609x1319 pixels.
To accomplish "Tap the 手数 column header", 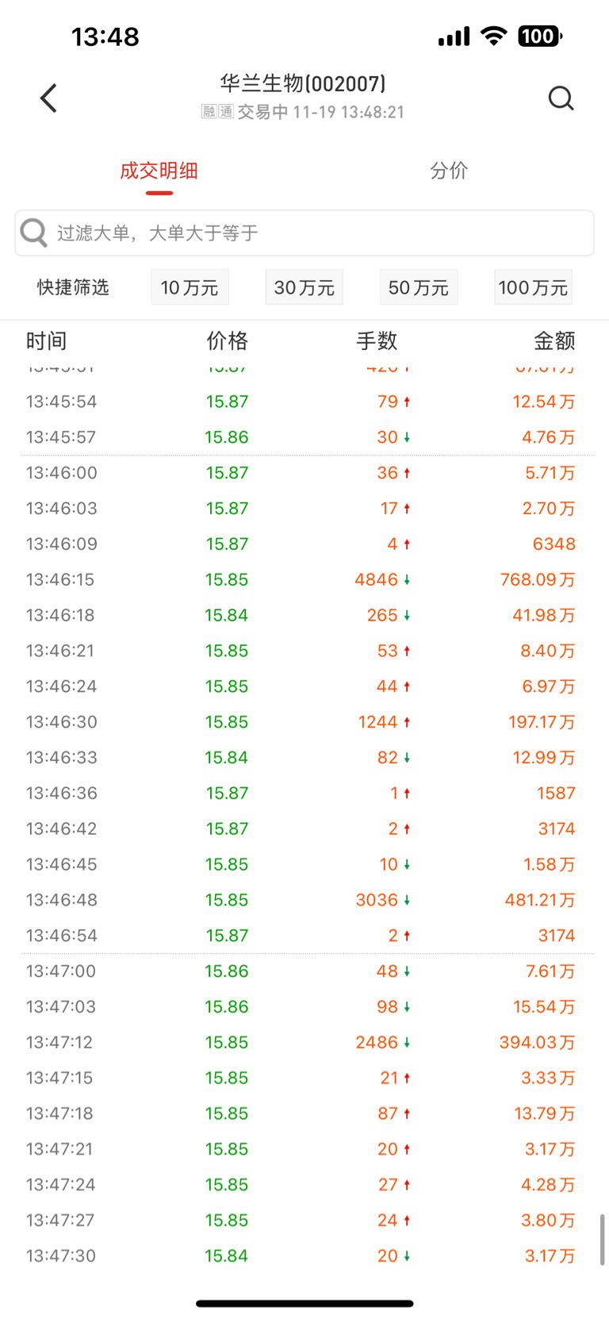I will pos(377,341).
